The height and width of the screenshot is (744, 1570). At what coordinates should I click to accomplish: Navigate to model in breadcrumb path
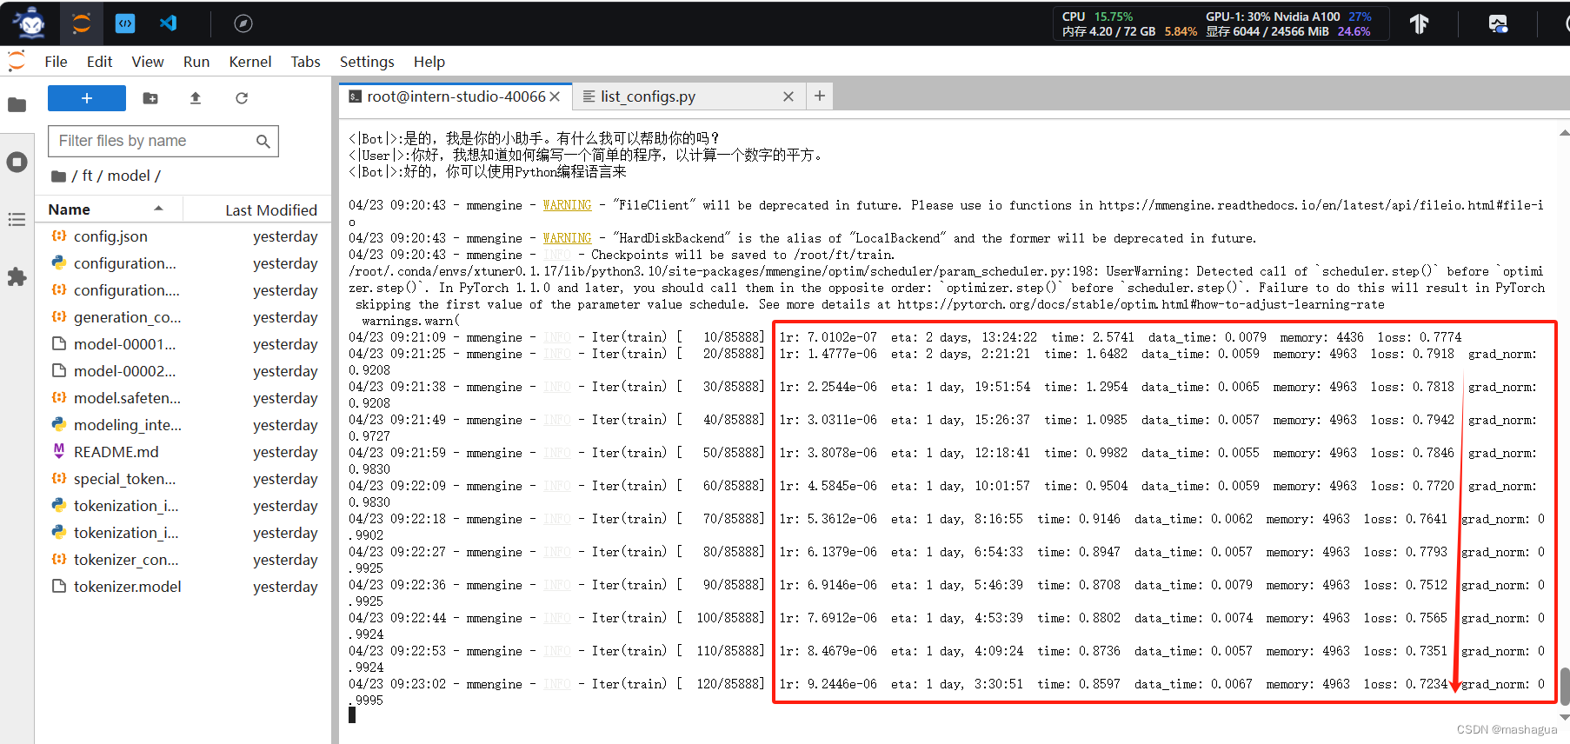(x=129, y=176)
